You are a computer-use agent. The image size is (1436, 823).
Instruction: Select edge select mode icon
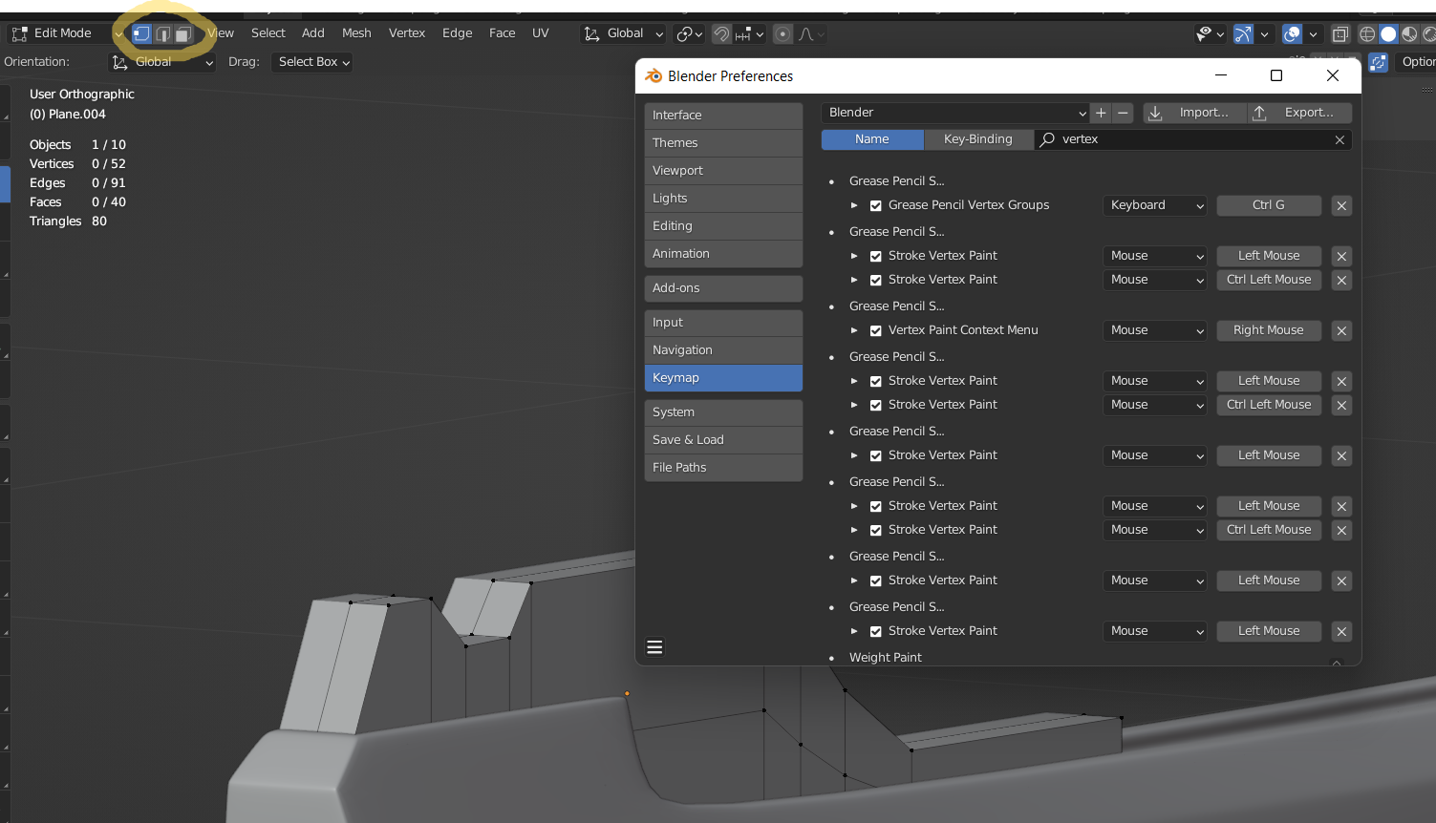pyautogui.click(x=162, y=33)
